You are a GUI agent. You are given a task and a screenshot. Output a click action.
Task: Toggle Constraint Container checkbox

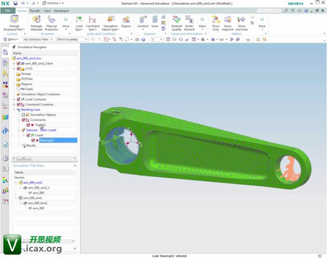19,104
